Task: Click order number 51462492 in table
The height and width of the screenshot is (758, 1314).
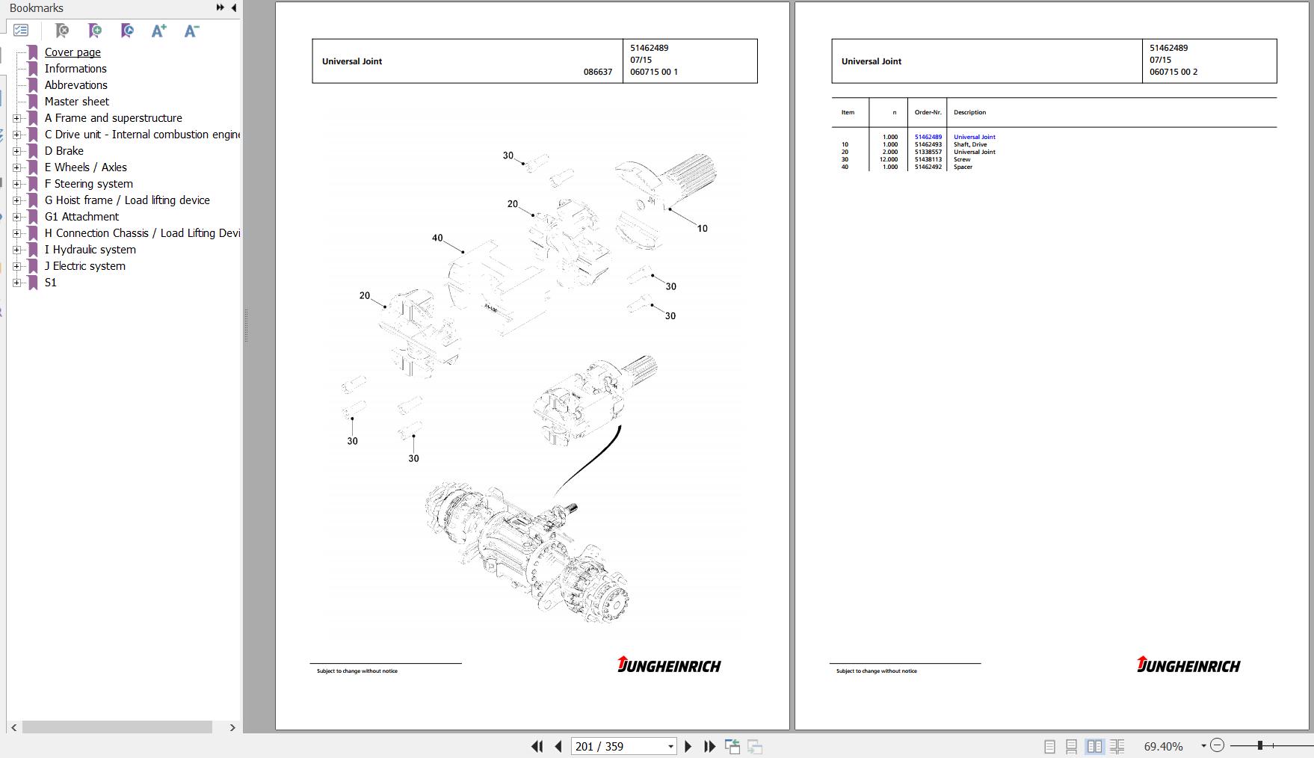Action: click(928, 167)
